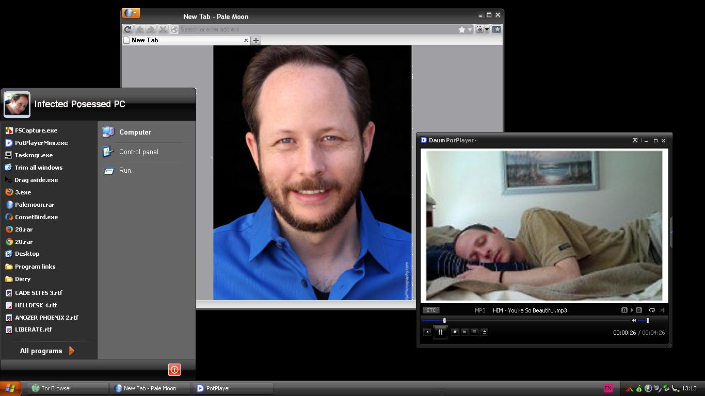Launch 3.exe from the Start menu
The image size is (705, 396).
pos(50,192)
